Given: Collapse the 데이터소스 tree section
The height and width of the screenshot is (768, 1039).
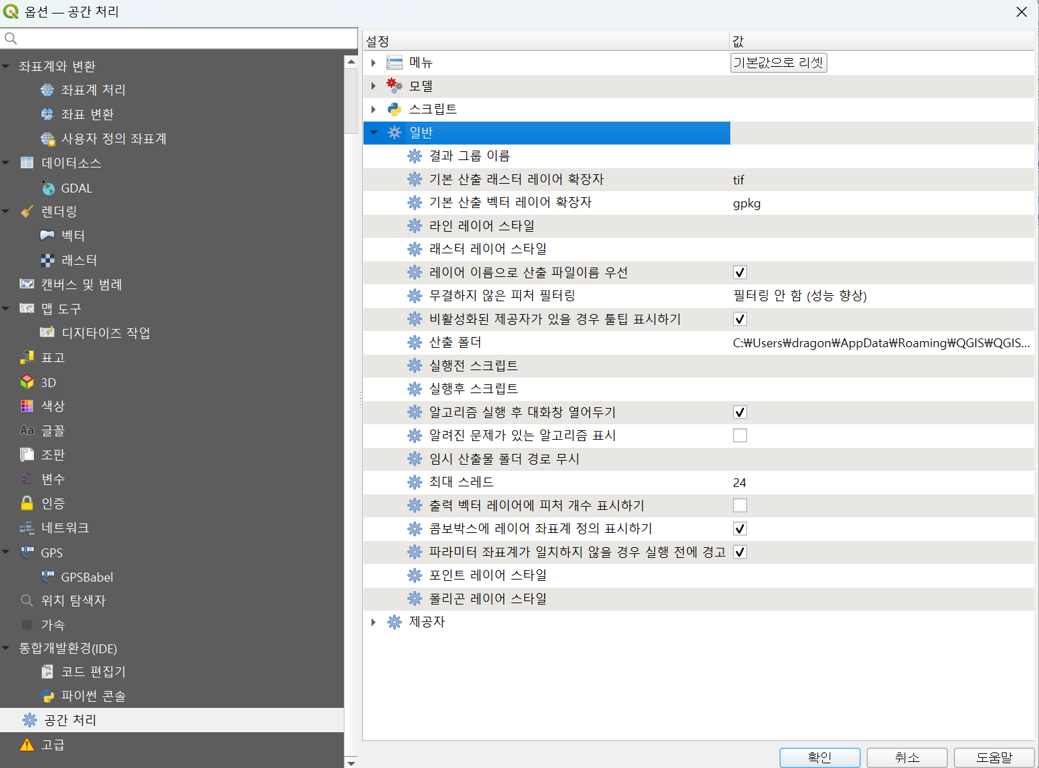Looking at the screenshot, I should tap(6, 163).
